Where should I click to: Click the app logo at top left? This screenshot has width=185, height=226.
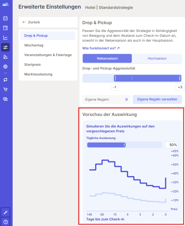5,4
